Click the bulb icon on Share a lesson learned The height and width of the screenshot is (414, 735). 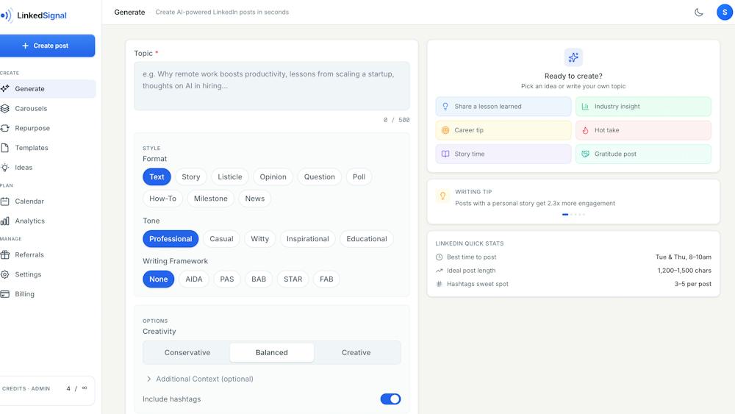tap(445, 107)
